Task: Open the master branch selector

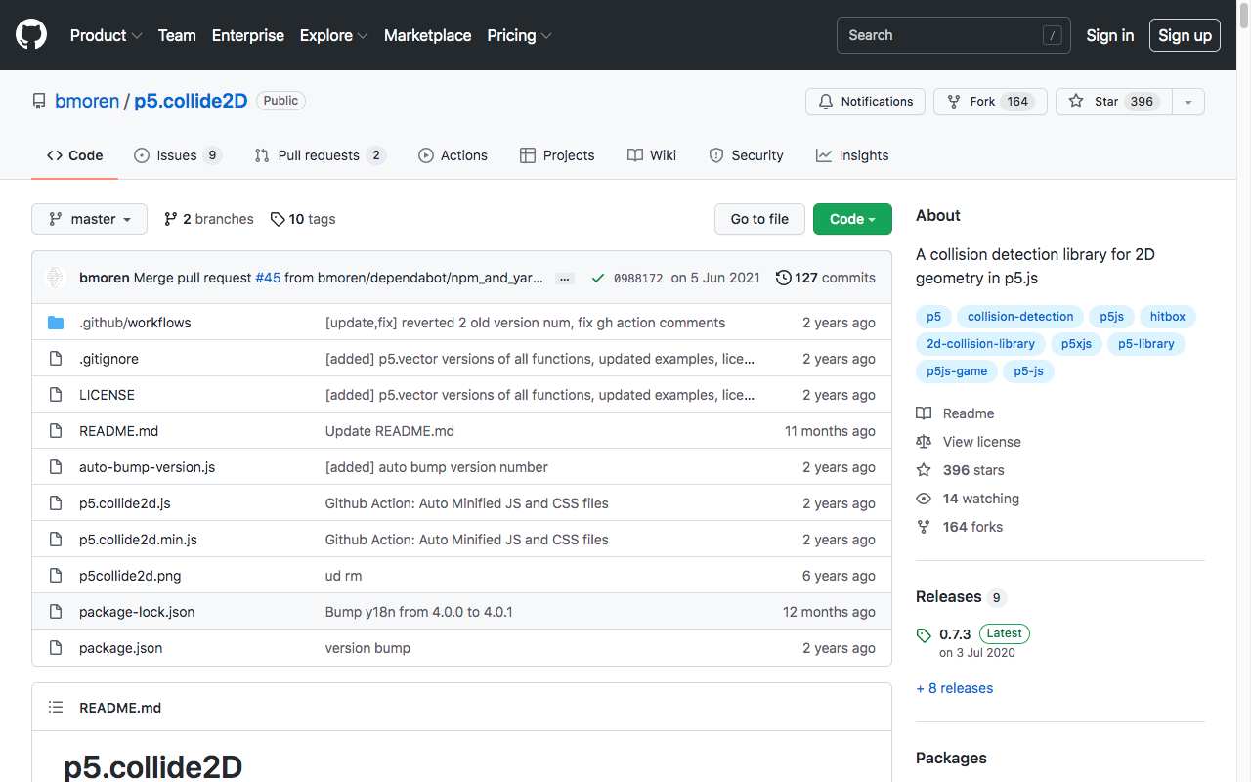Action: coord(89,219)
